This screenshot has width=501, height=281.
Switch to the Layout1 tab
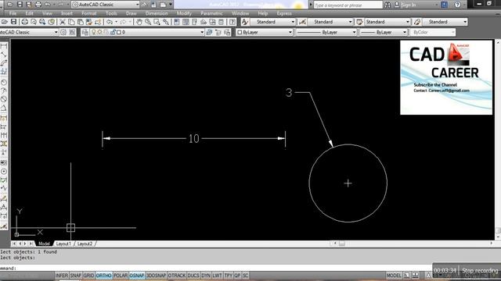click(x=63, y=244)
